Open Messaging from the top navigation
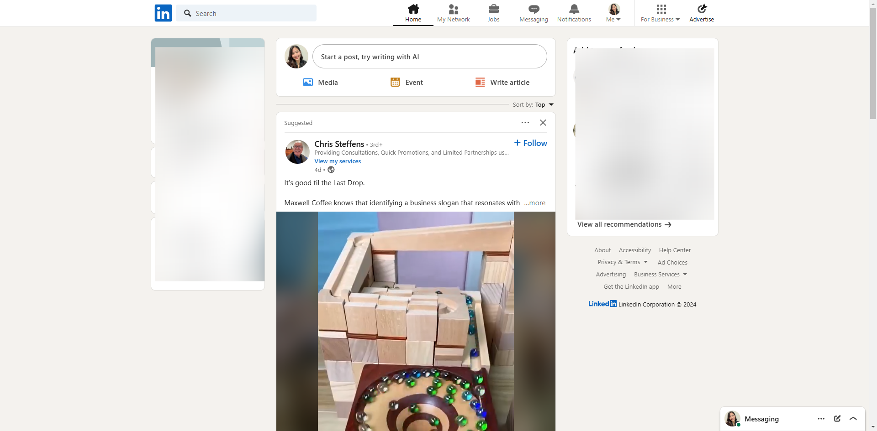The width and height of the screenshot is (877, 431). coord(534,13)
